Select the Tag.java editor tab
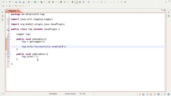Viewport: 171px width, 96px height. [12, 11]
